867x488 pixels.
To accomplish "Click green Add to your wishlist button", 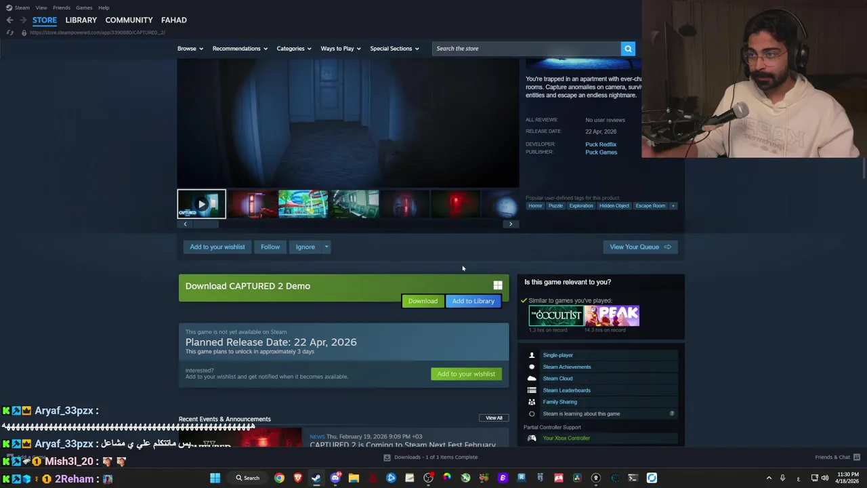I will 466,374.
